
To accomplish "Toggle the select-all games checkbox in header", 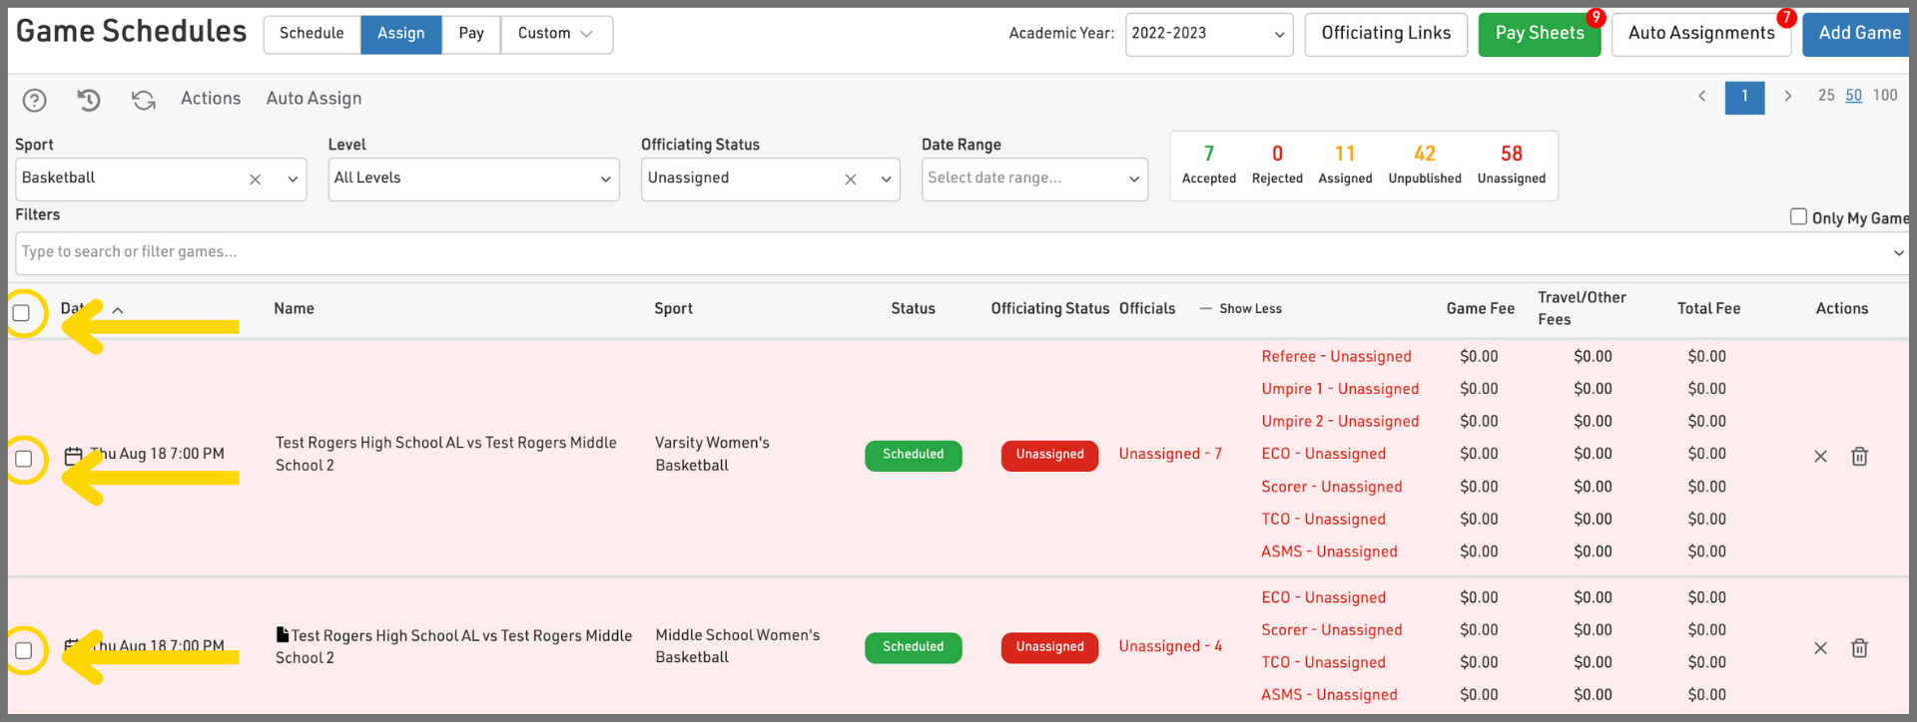I will click(x=22, y=313).
